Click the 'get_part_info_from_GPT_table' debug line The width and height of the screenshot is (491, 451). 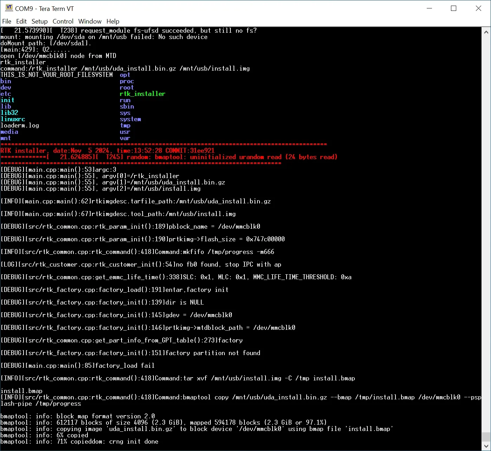[122, 340]
